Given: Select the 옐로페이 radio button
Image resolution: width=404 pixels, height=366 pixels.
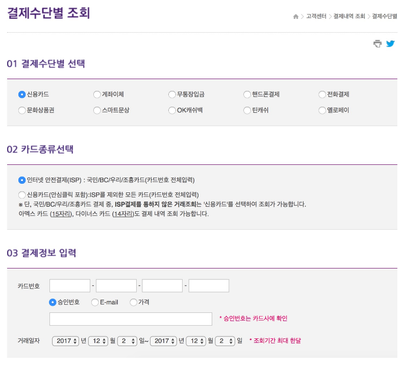Looking at the screenshot, I should (x=322, y=111).
